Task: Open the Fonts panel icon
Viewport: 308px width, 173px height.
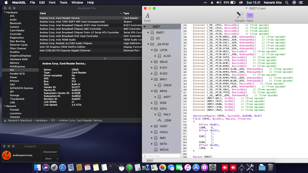Action: pos(147,15)
